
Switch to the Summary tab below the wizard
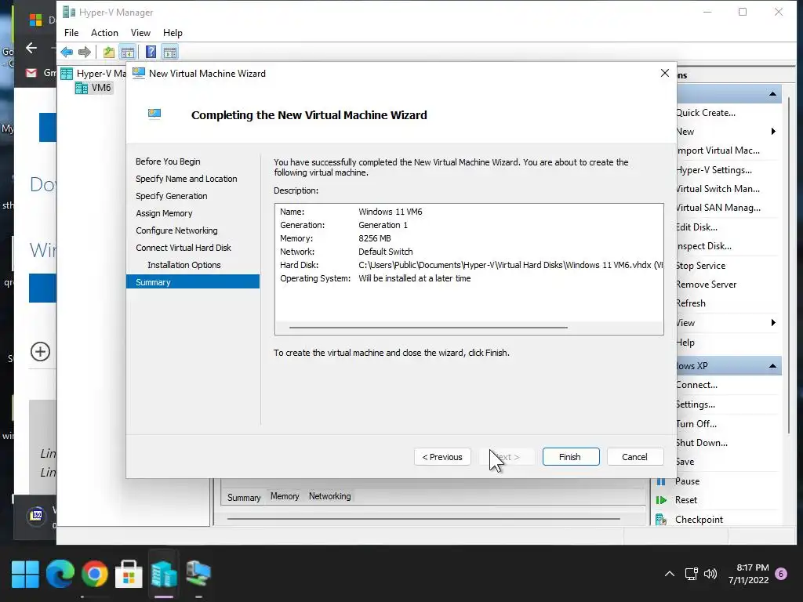(244, 497)
